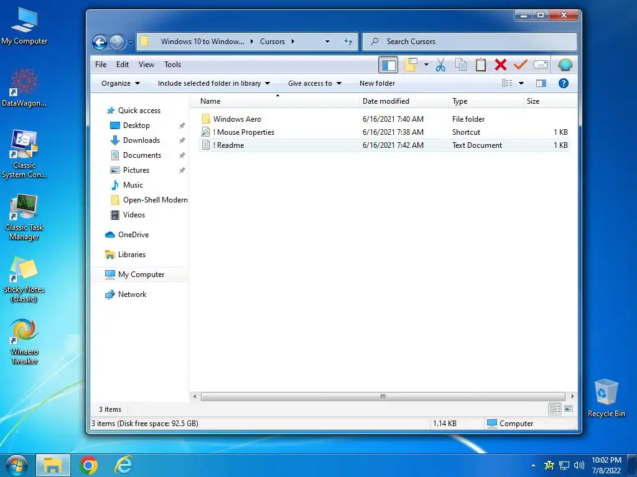This screenshot has height=477, width=637.
Task: Open address bar history dropdown arrow
Action: [x=327, y=42]
